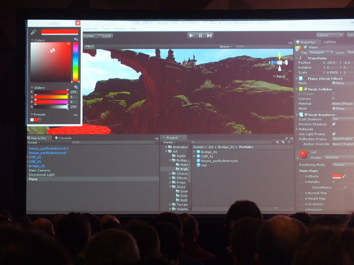
Task: Click the red preset swatch in Presets
Action: point(36,120)
